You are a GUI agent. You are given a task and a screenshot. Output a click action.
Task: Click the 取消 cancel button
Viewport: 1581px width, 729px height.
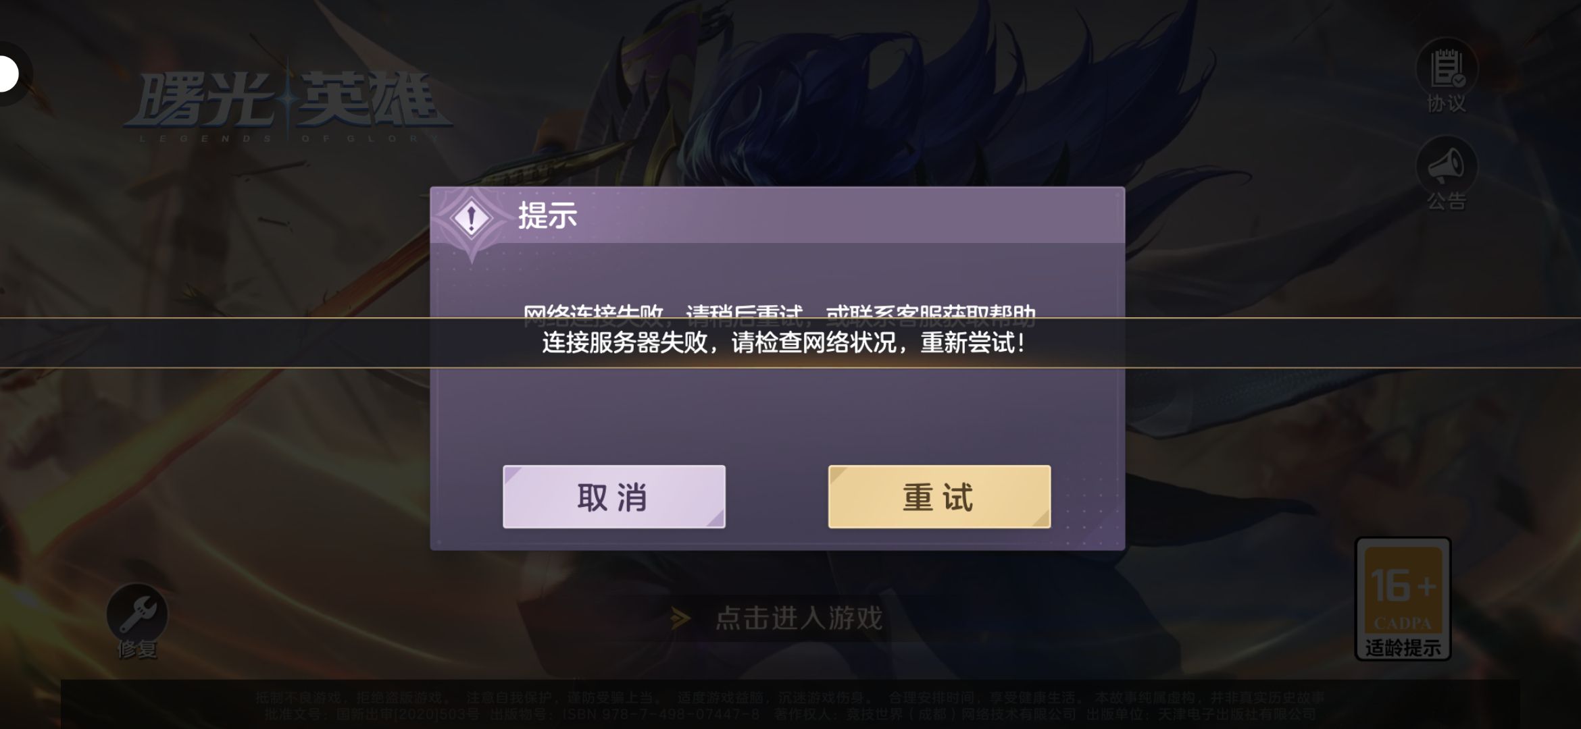pyautogui.click(x=613, y=497)
